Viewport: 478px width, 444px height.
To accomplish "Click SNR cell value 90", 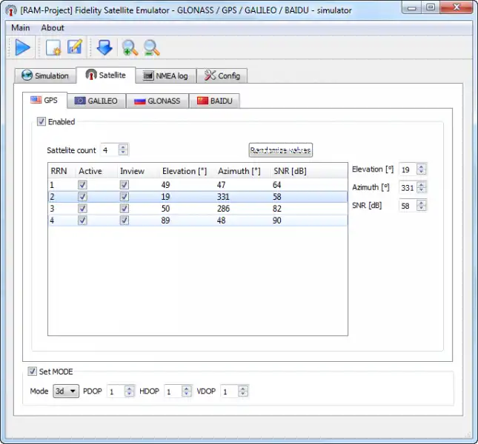I will pyautogui.click(x=277, y=221).
